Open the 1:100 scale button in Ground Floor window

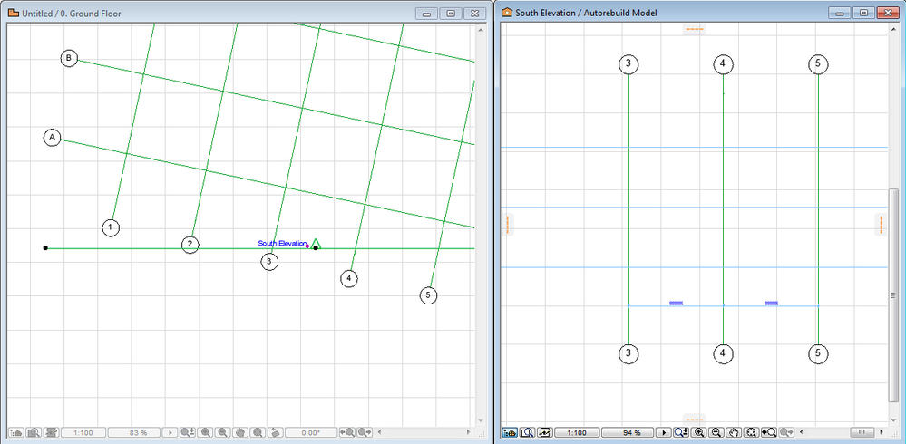click(83, 432)
